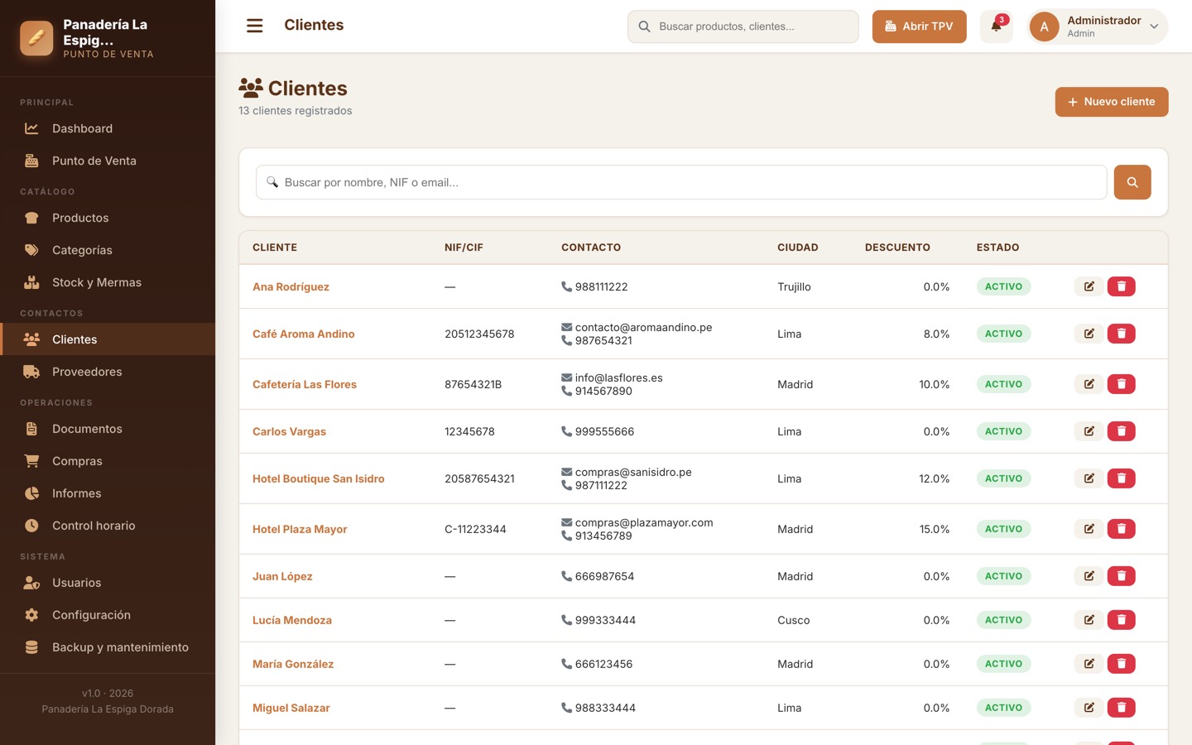Expand the Administrador user dropdown
This screenshot has height=745, width=1192.
point(1097,26)
